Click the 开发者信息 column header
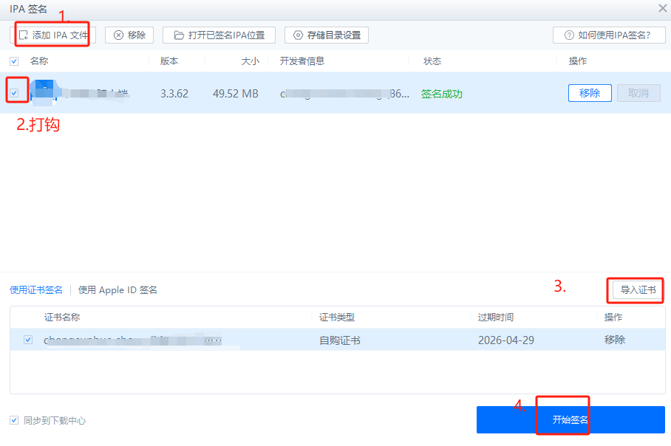 [x=302, y=61]
